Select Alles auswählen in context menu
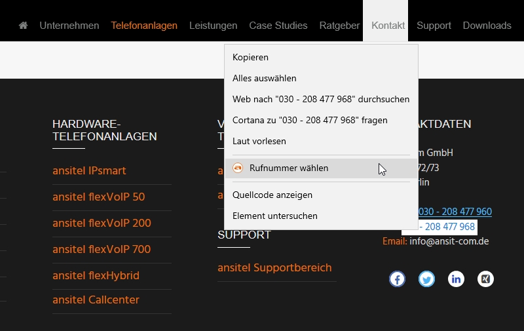524x331 pixels. [x=321, y=78]
